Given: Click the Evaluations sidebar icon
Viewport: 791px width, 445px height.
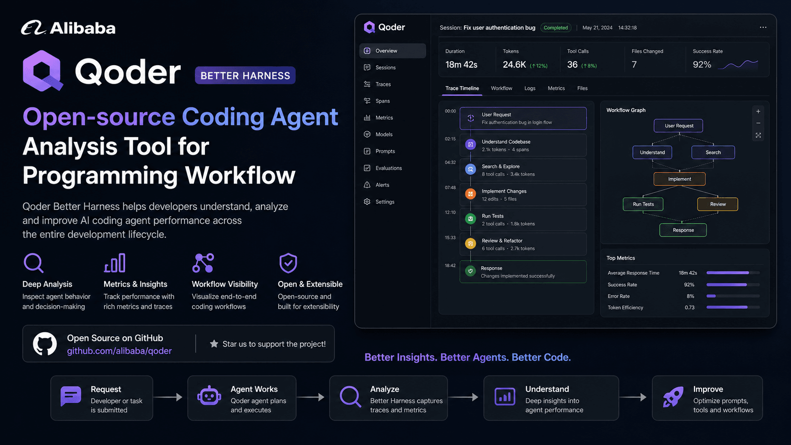Looking at the screenshot, I should [367, 168].
